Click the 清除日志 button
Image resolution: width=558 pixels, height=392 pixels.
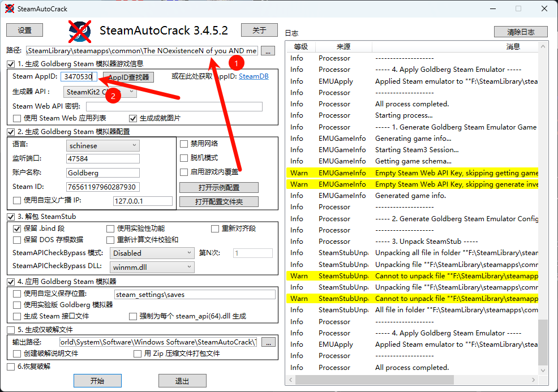[x=520, y=32]
